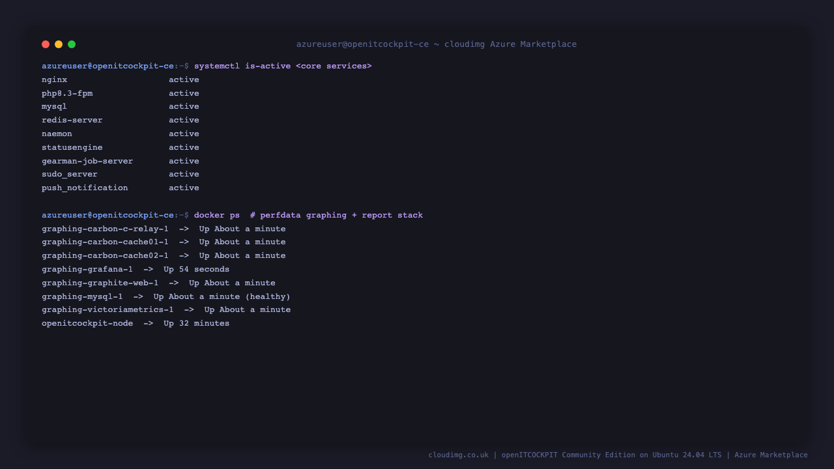
Task: Click the docker ps command text
Action: [217, 215]
